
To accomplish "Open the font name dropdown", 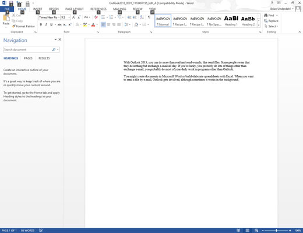I will (x=59, y=17).
